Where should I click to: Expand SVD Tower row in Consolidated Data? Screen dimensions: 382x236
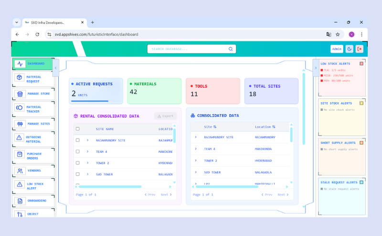coord(196,172)
